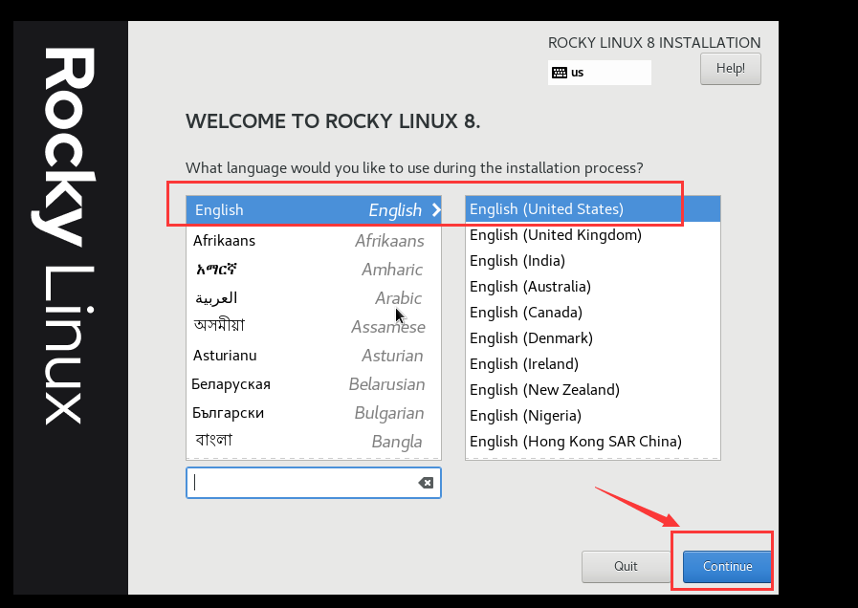Choose Belarusian language
Image resolution: width=858 pixels, height=608 pixels.
click(314, 384)
